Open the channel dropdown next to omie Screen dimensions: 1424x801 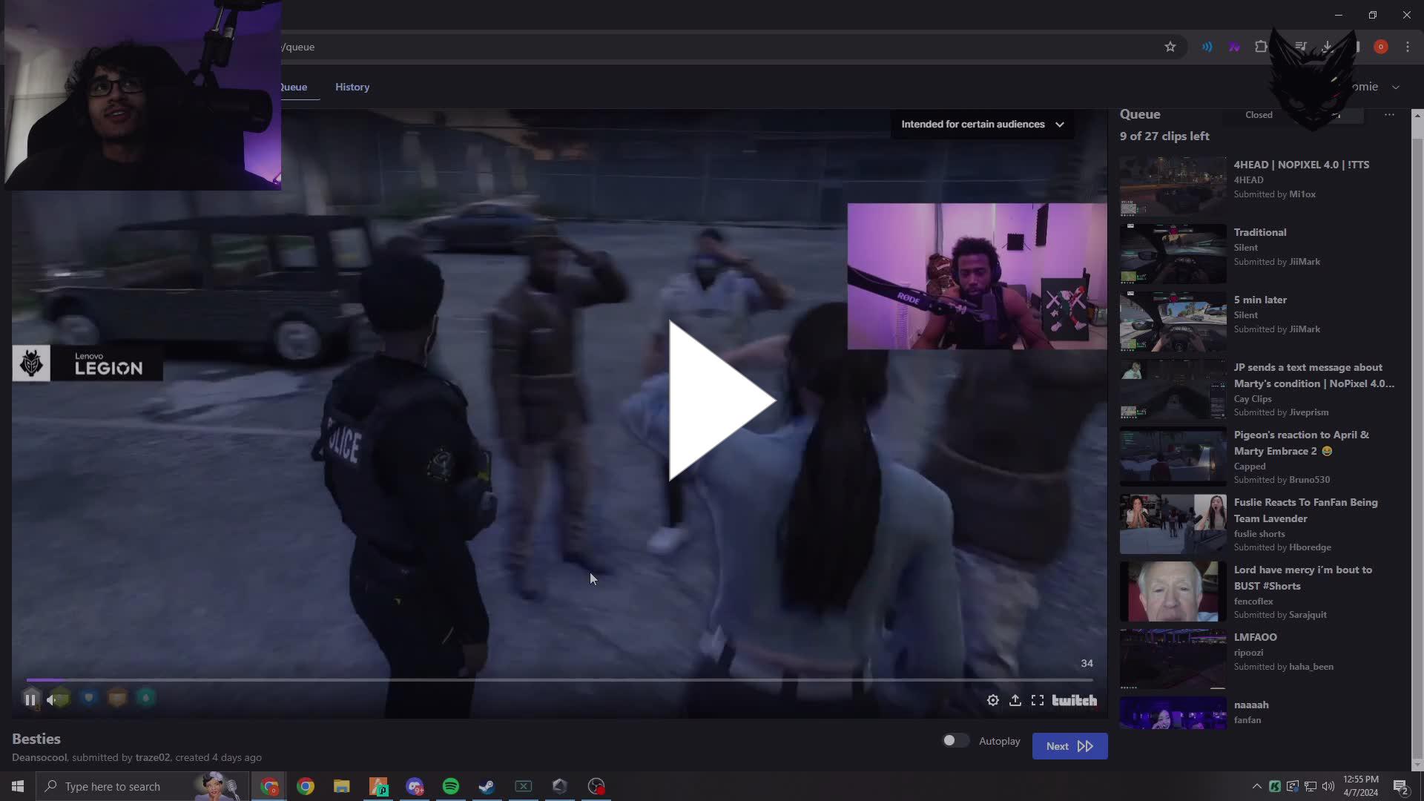[x=1396, y=86]
